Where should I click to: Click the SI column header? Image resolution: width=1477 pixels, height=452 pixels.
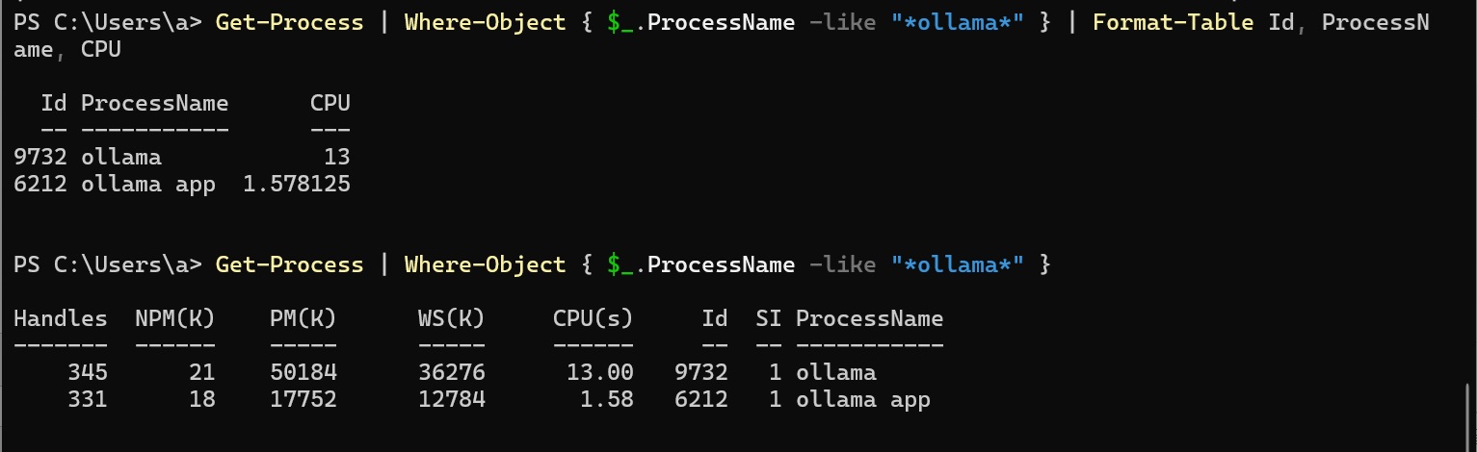pyautogui.click(x=768, y=318)
